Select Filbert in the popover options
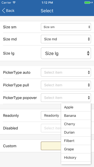The width and height of the screenshot is (94, 167). pos(76,141)
